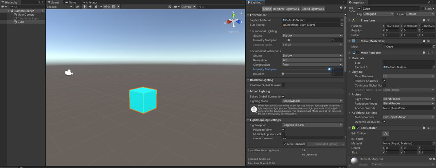436x168 pixels.
Task: Toggle scene audio speaker icon
Action: 90,6
